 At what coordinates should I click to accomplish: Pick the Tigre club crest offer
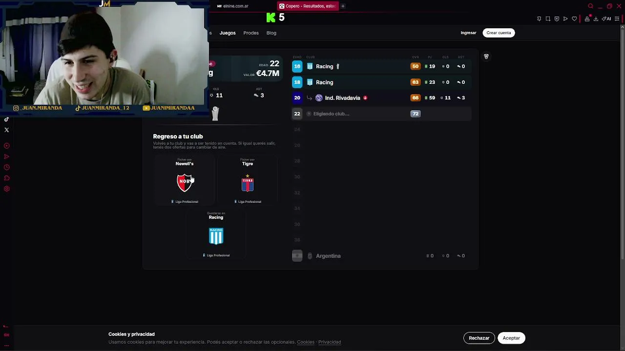pyautogui.click(x=248, y=183)
